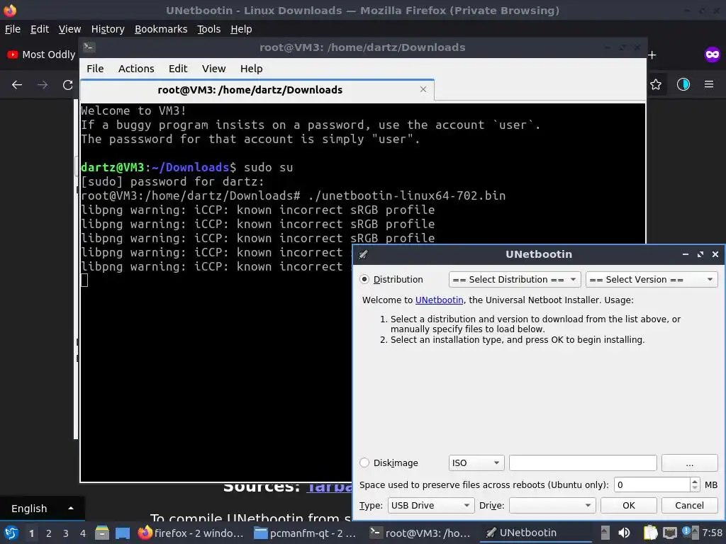Reload the page in Firefox
The height and width of the screenshot is (544, 726).
pos(68,85)
